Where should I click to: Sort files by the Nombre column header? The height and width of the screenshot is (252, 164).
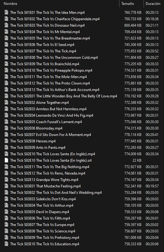tap(10, 3)
